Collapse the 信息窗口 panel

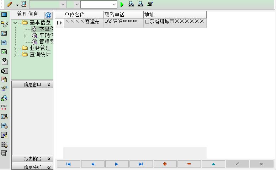pyautogui.click(x=49, y=85)
